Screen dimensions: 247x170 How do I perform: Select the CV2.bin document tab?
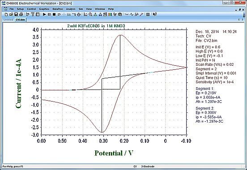pyautogui.click(x=20, y=20)
